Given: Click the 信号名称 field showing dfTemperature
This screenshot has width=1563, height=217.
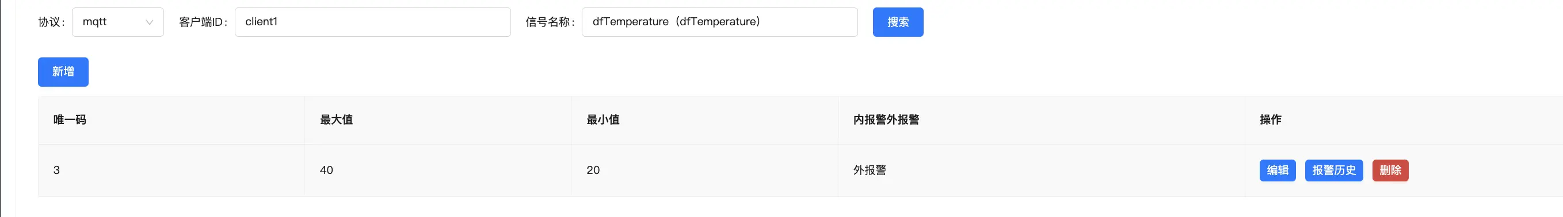Looking at the screenshot, I should click(719, 22).
